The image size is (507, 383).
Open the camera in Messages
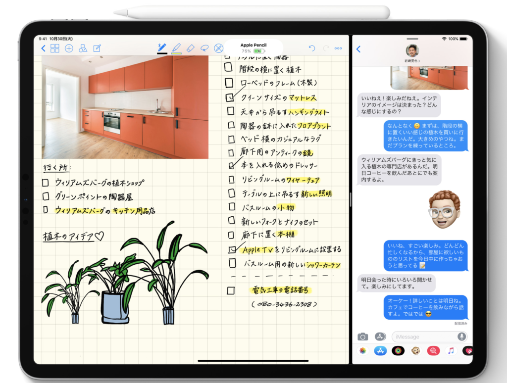(362, 336)
